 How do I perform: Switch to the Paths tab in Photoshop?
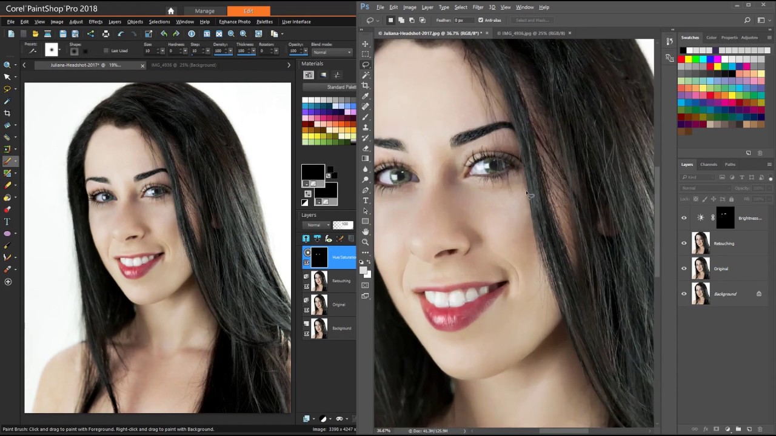[730, 165]
